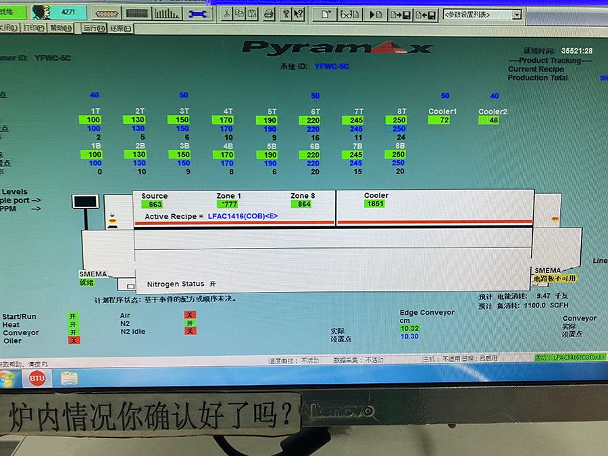Click the Edge Conveyor setpoint value 10.30
Image resolution: width=608 pixels, height=456 pixels.
409,336
